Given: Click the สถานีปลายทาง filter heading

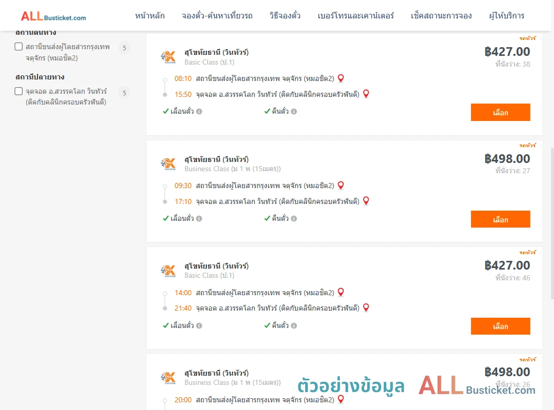Looking at the screenshot, I should pos(40,77).
